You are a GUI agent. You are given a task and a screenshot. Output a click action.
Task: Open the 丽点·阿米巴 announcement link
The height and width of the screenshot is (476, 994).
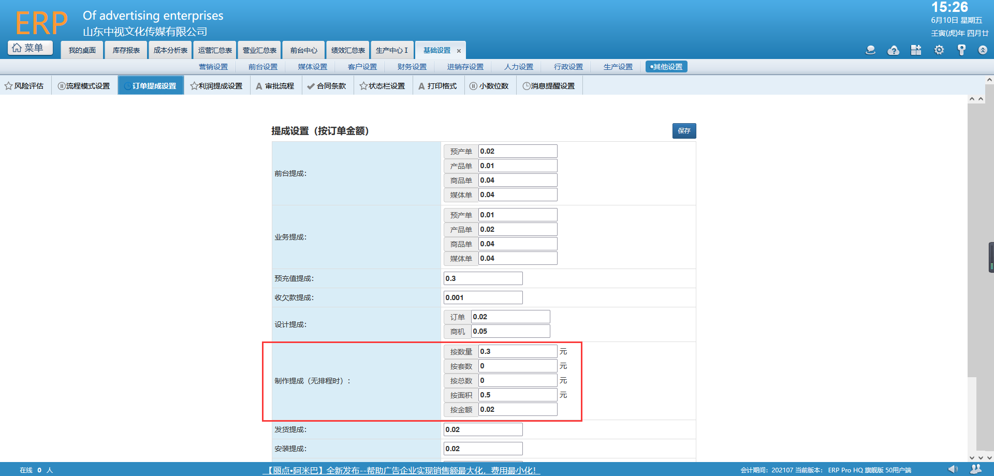coord(402,470)
